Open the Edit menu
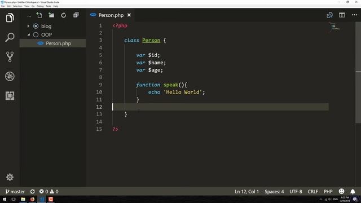This screenshot has height=203, width=361. [x=9, y=6]
